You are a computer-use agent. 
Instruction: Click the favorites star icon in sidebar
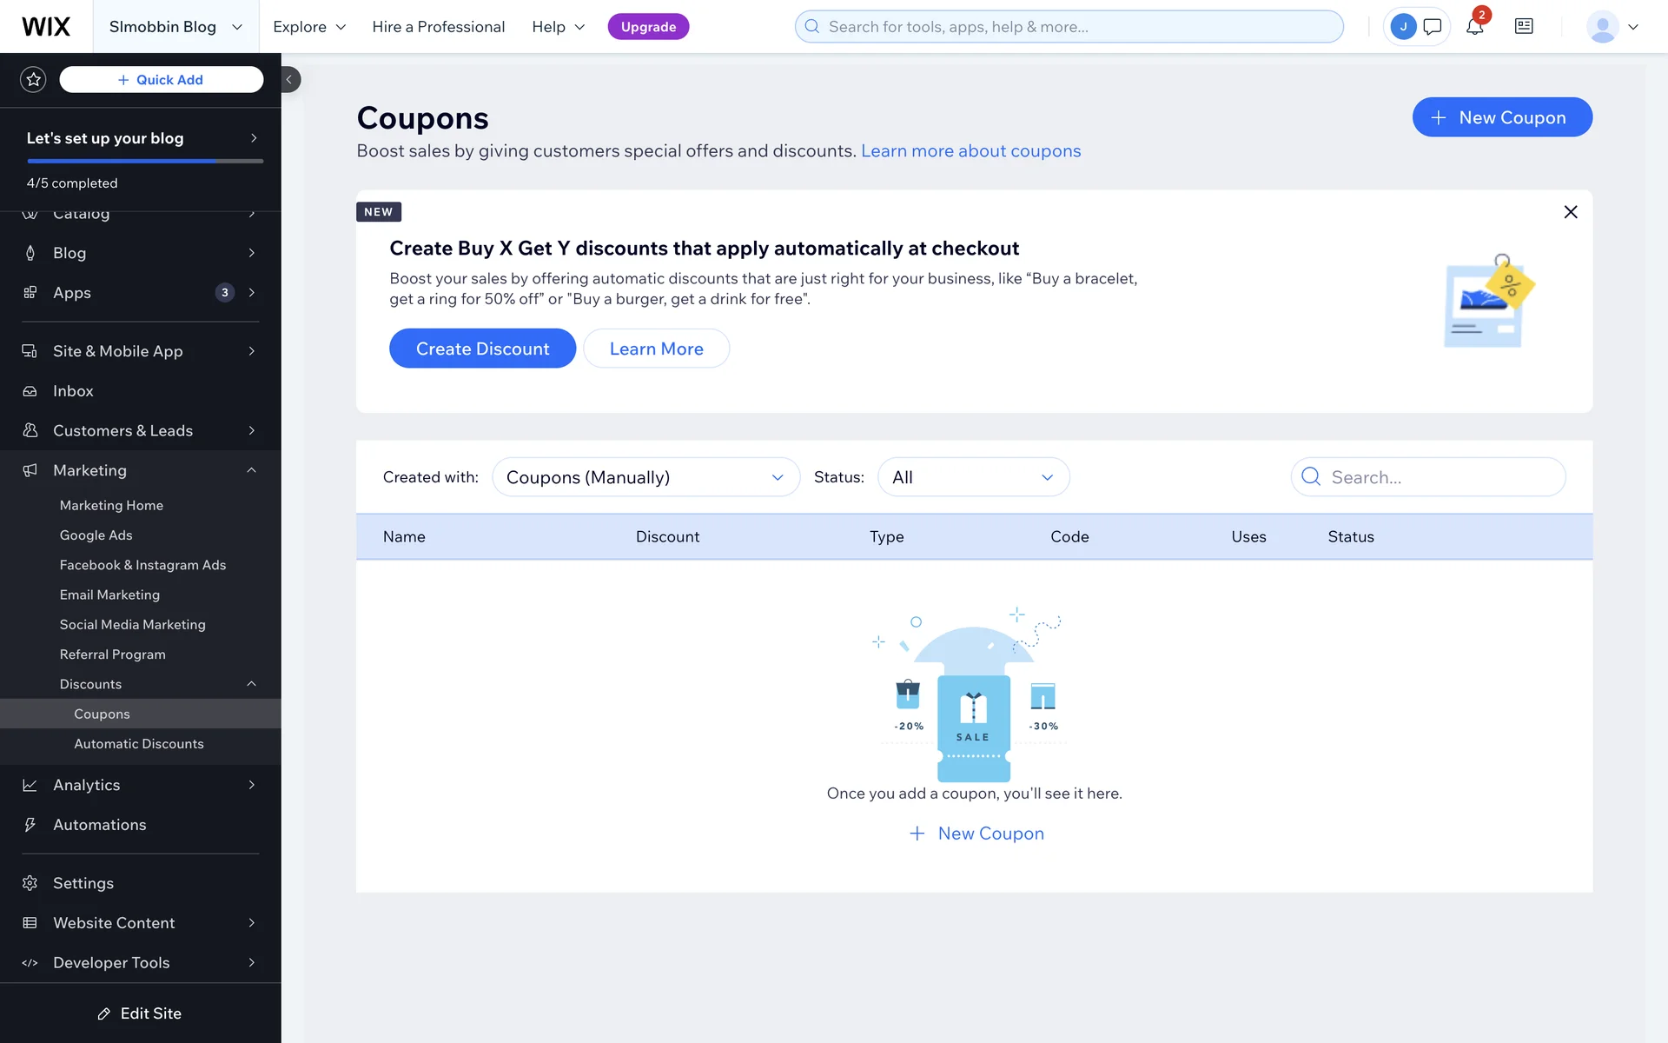pos(33,80)
